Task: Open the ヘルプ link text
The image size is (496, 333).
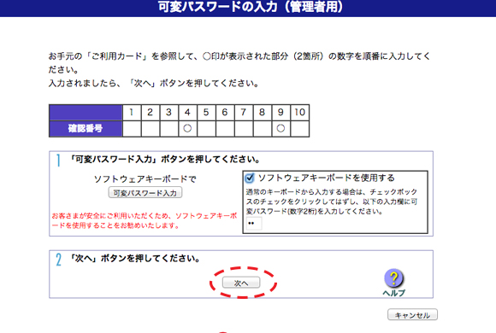Action: [x=393, y=293]
